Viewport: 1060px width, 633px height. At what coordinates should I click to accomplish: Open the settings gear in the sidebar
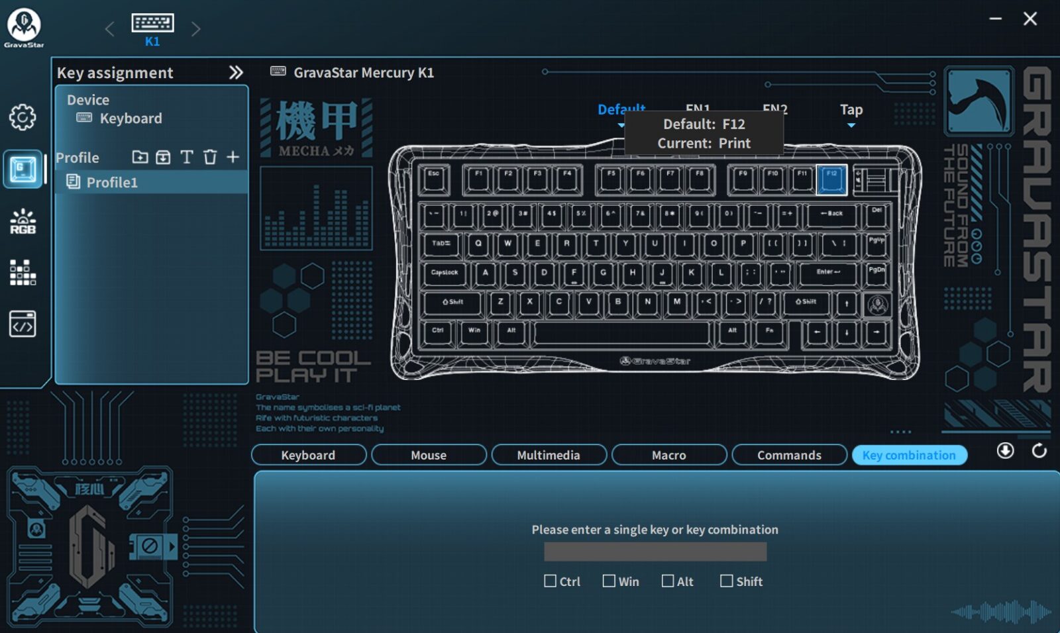click(23, 117)
